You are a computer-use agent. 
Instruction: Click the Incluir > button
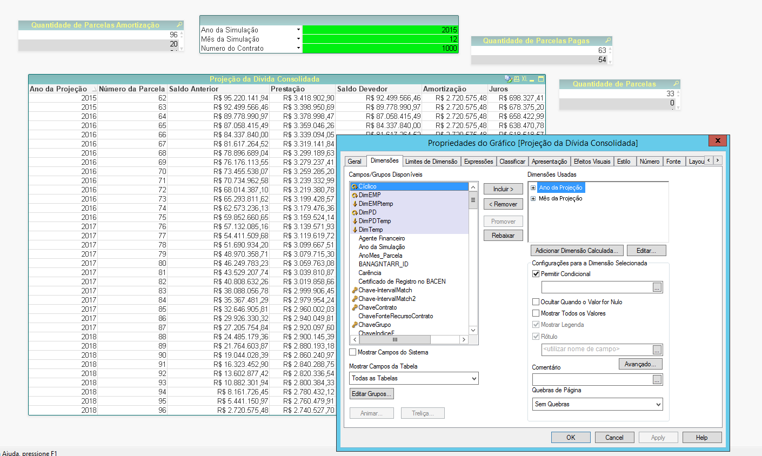point(503,189)
